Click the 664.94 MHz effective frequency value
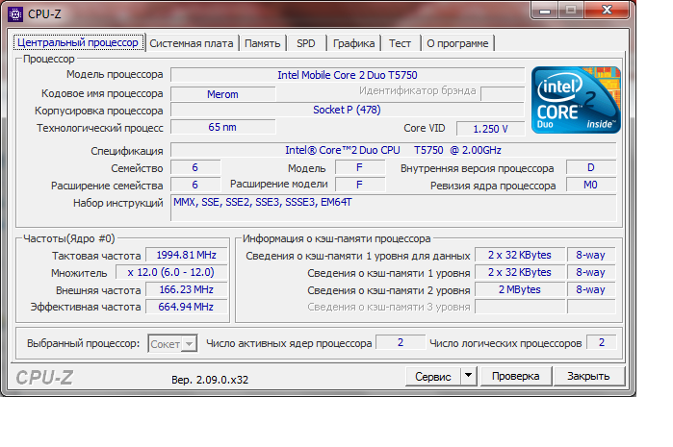Image resolution: width=673 pixels, height=447 pixels. coord(186,307)
